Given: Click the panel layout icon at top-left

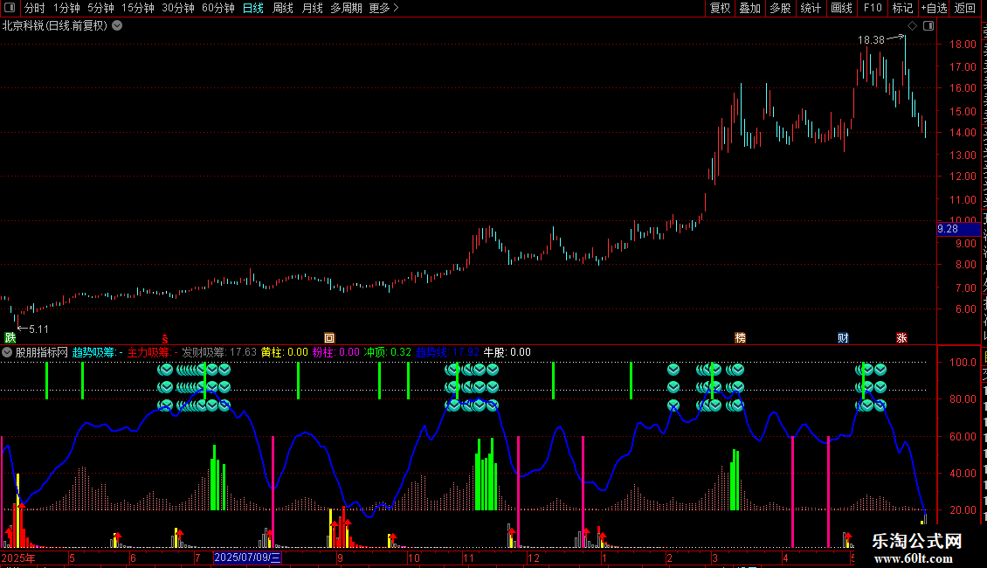Looking at the screenshot, I should coord(10,8).
